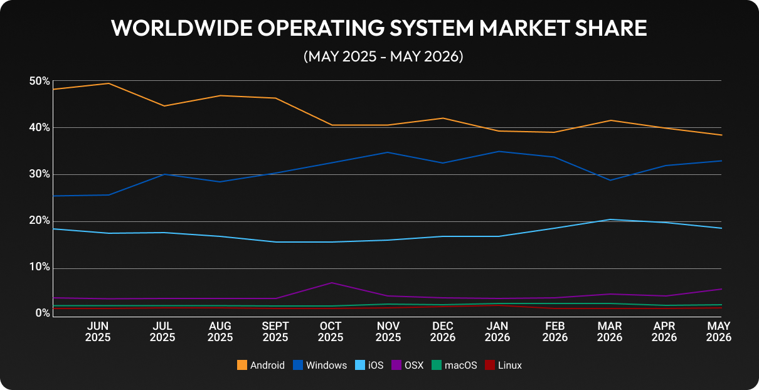Click the JUL 2025 axis label

pyautogui.click(x=162, y=332)
